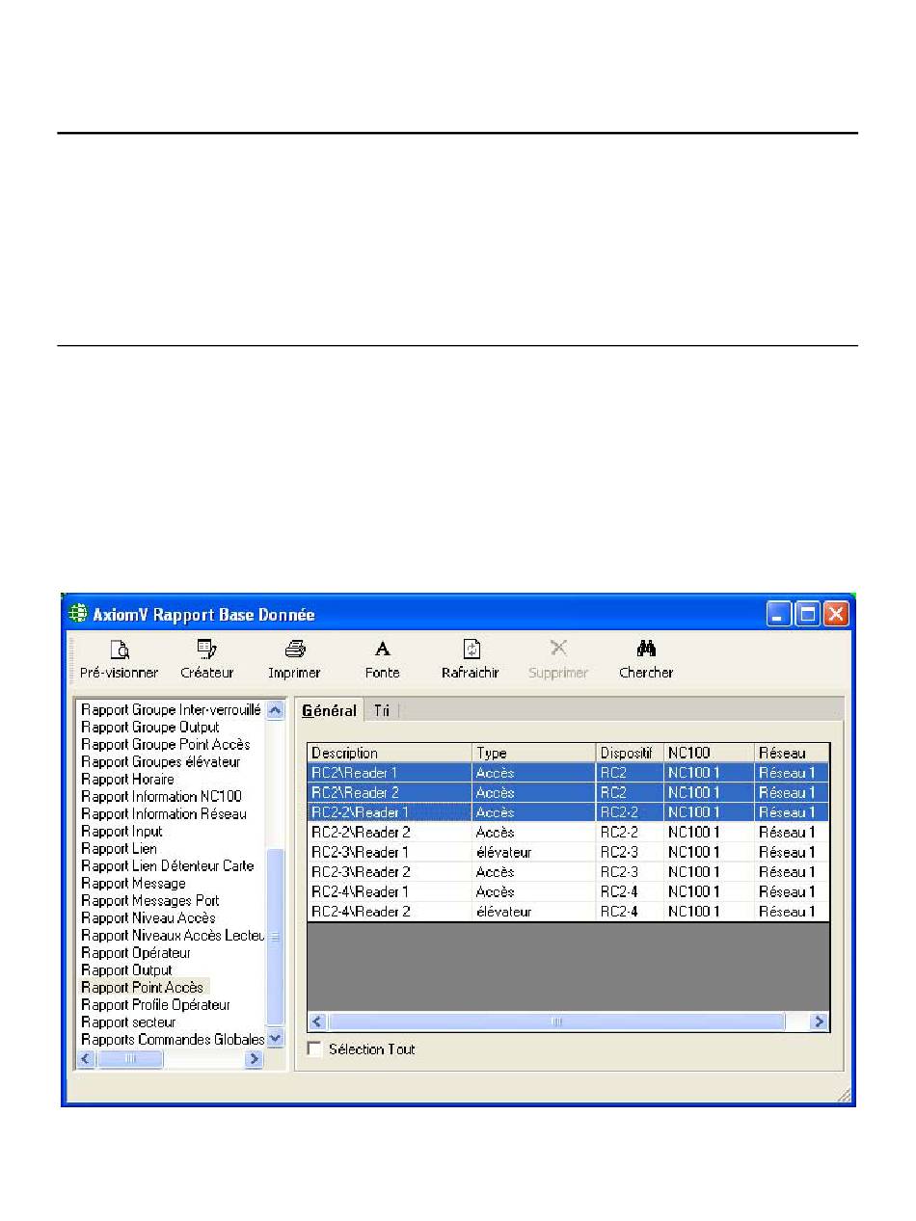Select row RC2-3\Reader 1
Viewport: 916px width, 1221px height.
click(x=568, y=852)
